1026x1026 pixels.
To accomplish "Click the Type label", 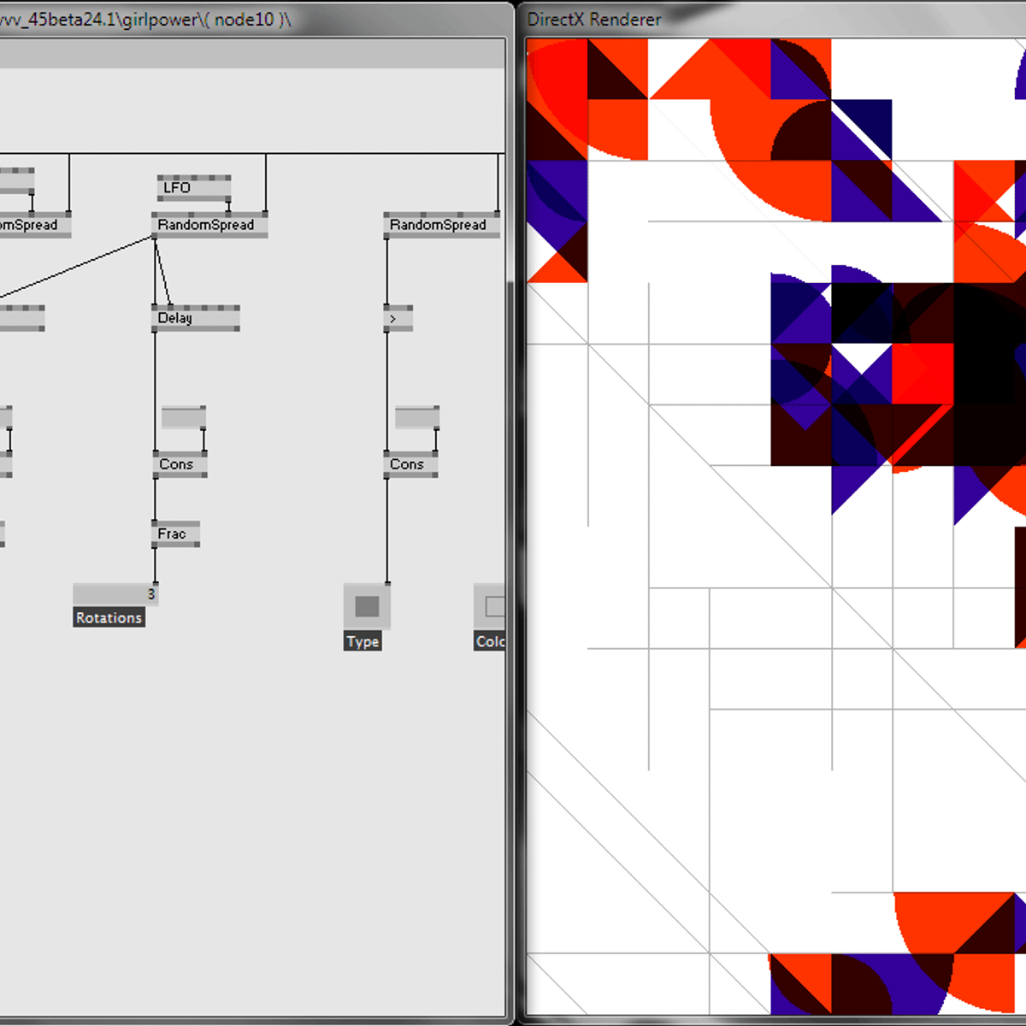I will click(363, 641).
